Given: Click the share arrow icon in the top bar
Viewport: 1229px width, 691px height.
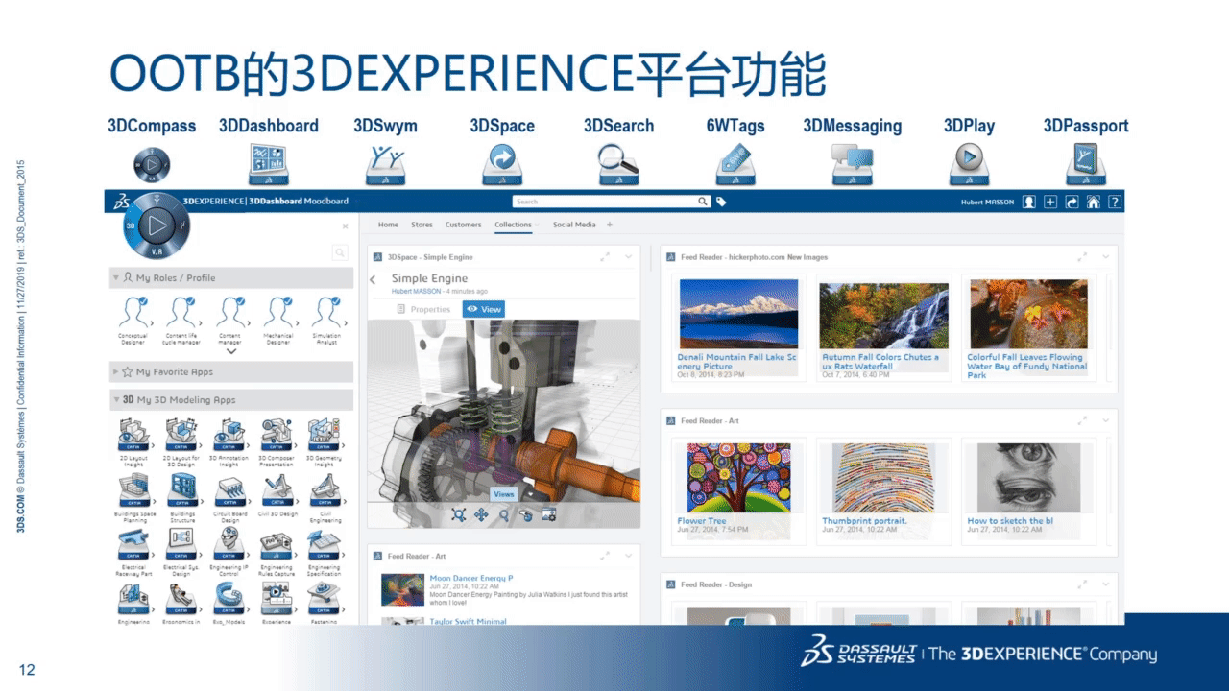Looking at the screenshot, I should (1072, 202).
